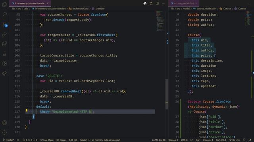
Task: Click 'utils' in left editor breadcrumb
Action: (26, 9)
